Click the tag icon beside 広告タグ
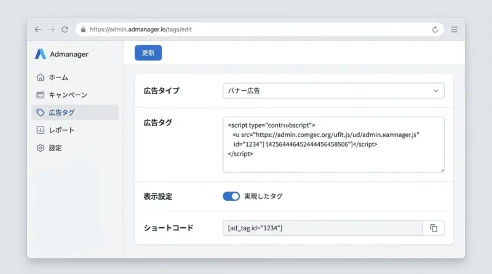 click(40, 112)
